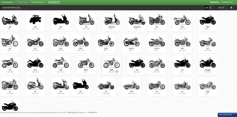This screenshot has height=117, width=237.
Task: Expand the Asetukset dropdown in the green bar
Action: point(54,2)
